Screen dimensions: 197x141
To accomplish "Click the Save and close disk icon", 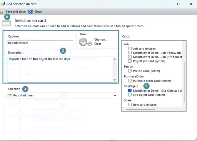I will click(x=2, y=12).
